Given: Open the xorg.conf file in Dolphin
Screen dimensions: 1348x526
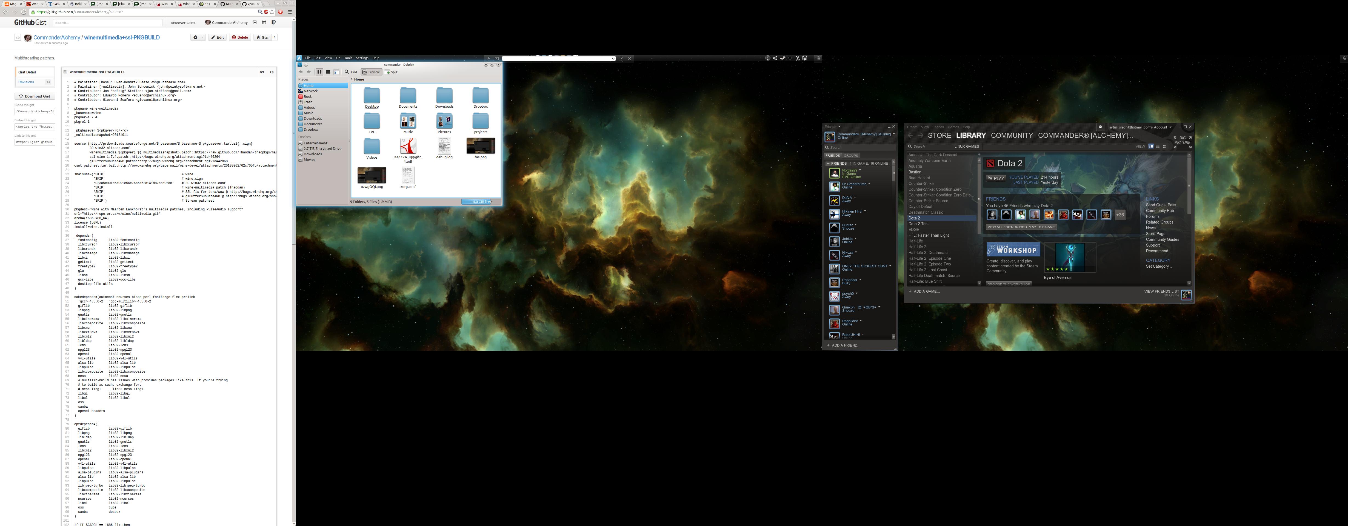Looking at the screenshot, I should click(408, 178).
